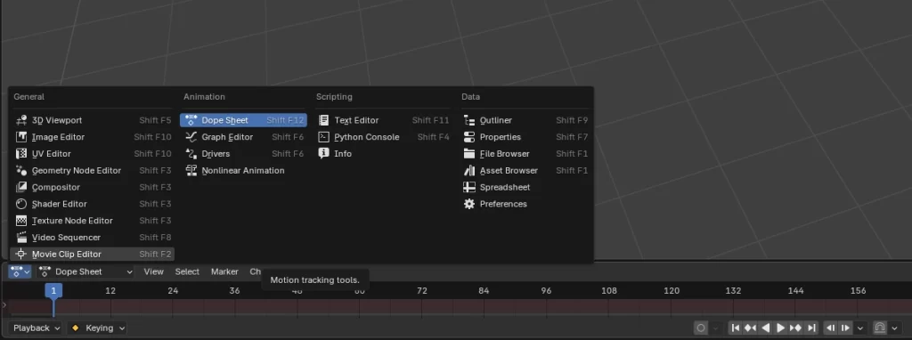Click the current frame marker labeled 1
The height and width of the screenshot is (340, 912).
coord(53,290)
